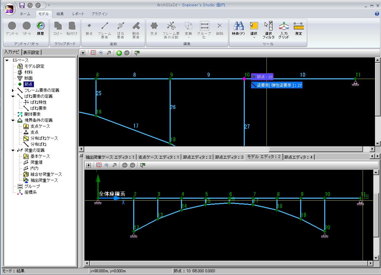Click the Paste (貼付け) ribbon icon
This screenshot has width=381, height=275.
(x=72, y=29)
